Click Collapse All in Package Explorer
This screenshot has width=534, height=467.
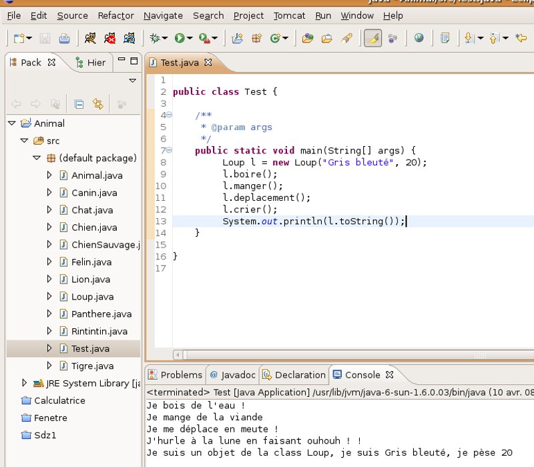[79, 104]
